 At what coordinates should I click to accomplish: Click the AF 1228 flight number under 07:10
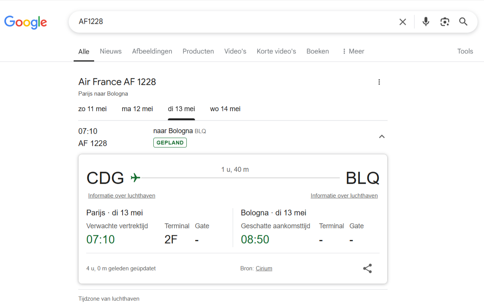(x=93, y=143)
